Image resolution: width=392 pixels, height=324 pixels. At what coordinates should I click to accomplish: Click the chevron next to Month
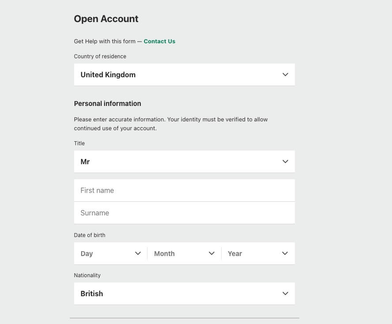(211, 253)
